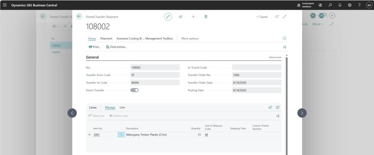Open record 108001 in background list
The width and height of the screenshot is (374, 155).
click(56, 52)
